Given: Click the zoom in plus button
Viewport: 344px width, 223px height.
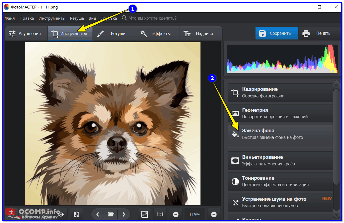Looking at the screenshot, I should click(214, 215).
